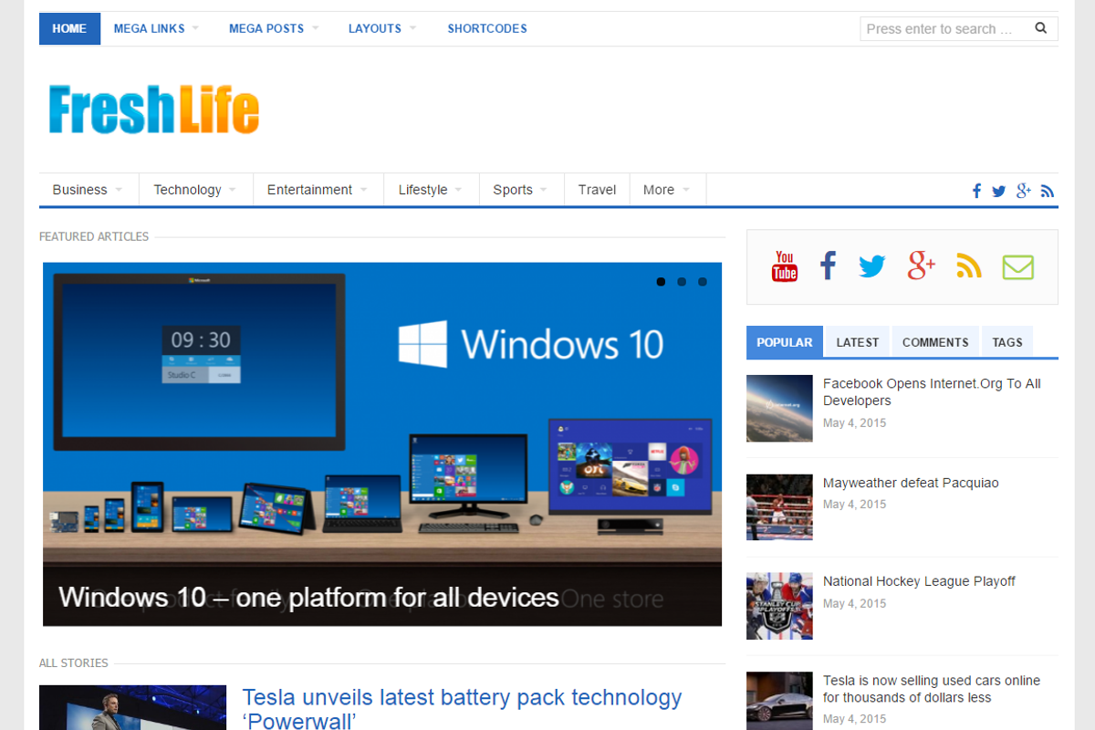Select the first slider dot indicator
The width and height of the screenshot is (1095, 730).
661,282
